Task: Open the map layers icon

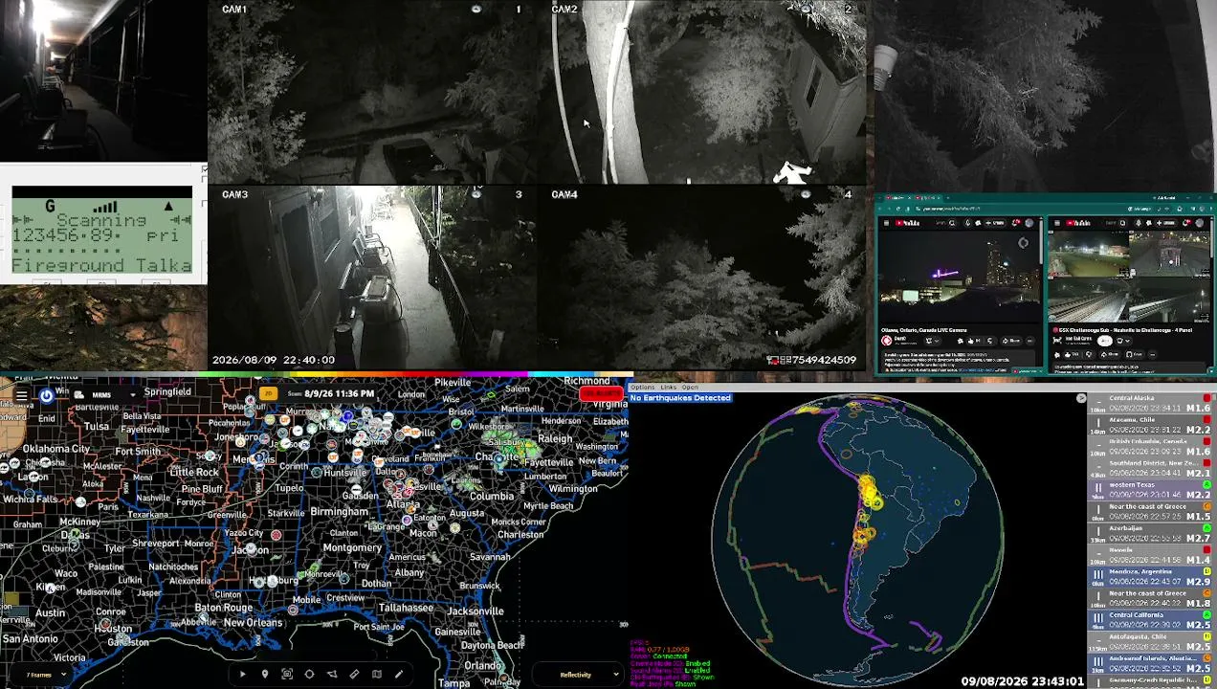Action: 376,675
